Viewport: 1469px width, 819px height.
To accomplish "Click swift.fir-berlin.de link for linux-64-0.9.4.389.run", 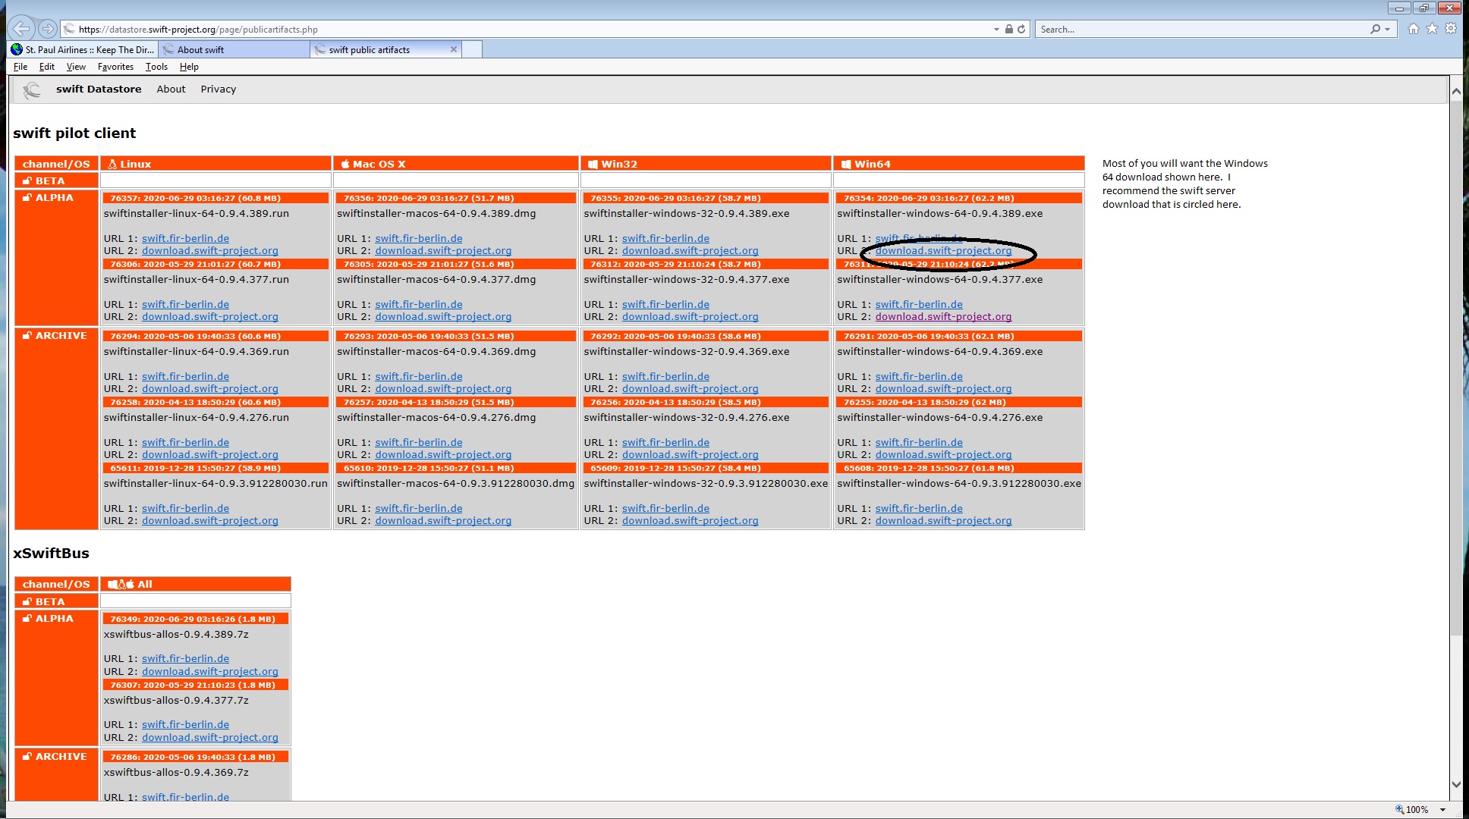I will tap(185, 238).
